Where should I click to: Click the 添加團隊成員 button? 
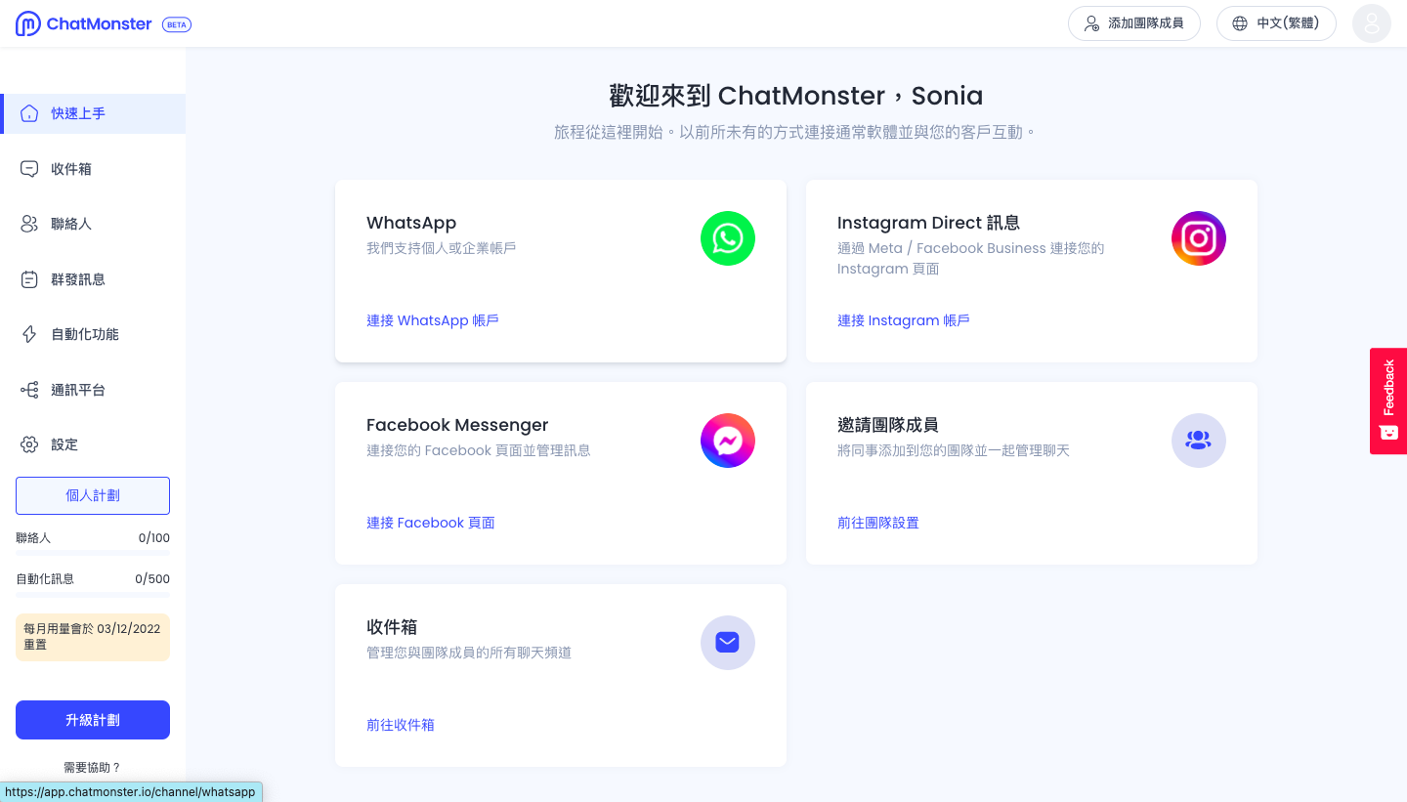pyautogui.click(x=1134, y=23)
